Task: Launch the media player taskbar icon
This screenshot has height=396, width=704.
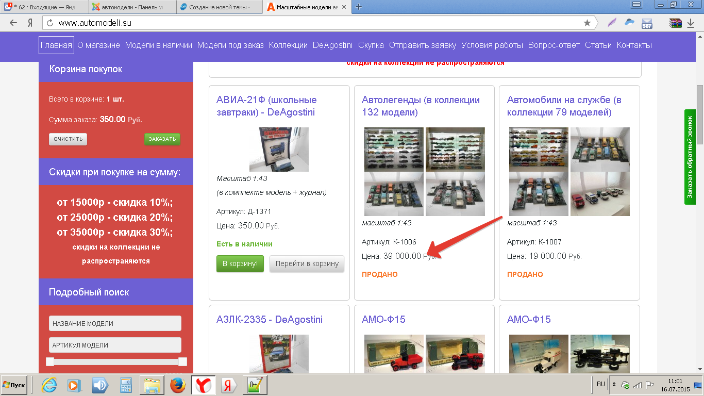Action: [x=75, y=385]
